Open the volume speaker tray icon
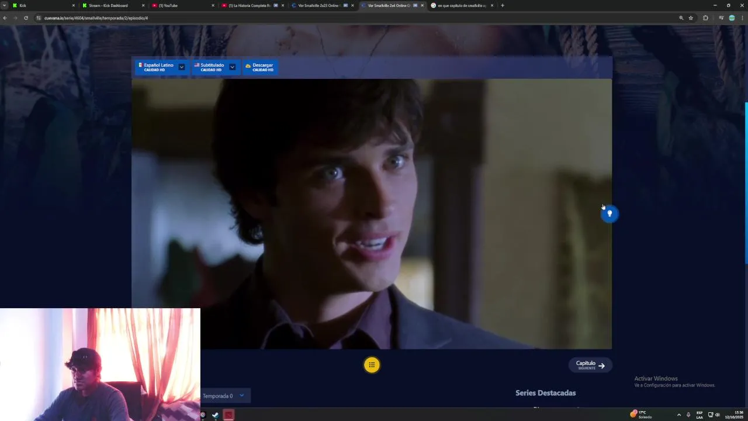 pos(718,415)
